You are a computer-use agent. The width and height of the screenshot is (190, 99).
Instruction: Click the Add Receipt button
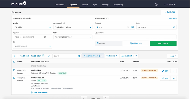coord(136,43)
